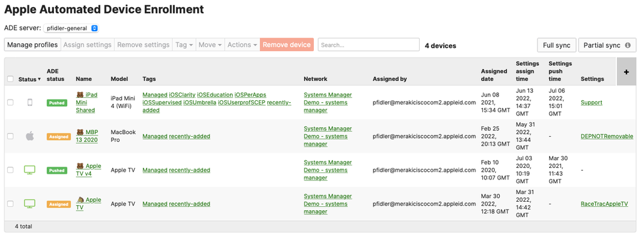
Task: Click the MacBook Pro model cell
Action: [123, 136]
